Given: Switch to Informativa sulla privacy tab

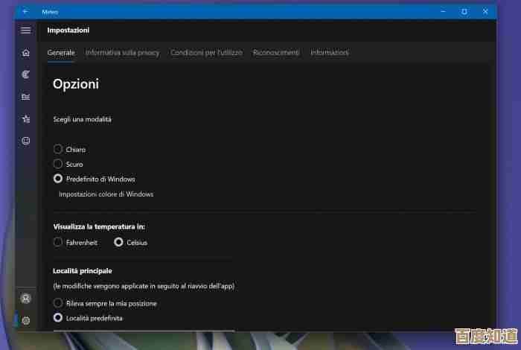Looking at the screenshot, I should tap(122, 53).
